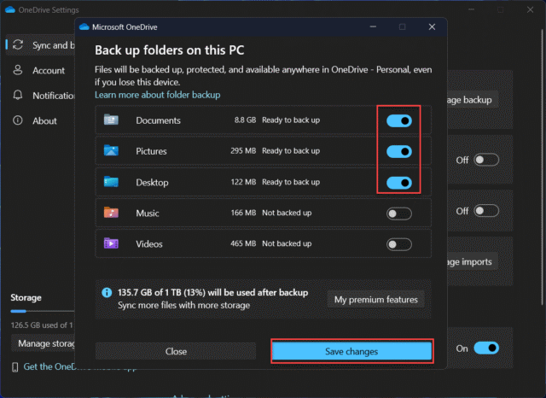Click Manage storage in OneDrive Settings
Image resolution: width=546 pixels, height=398 pixels.
pos(44,343)
